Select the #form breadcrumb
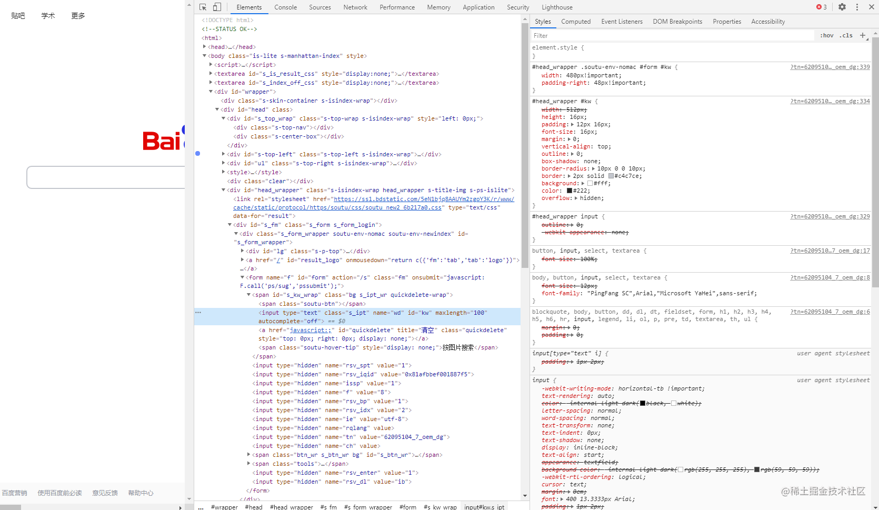 tap(408, 507)
